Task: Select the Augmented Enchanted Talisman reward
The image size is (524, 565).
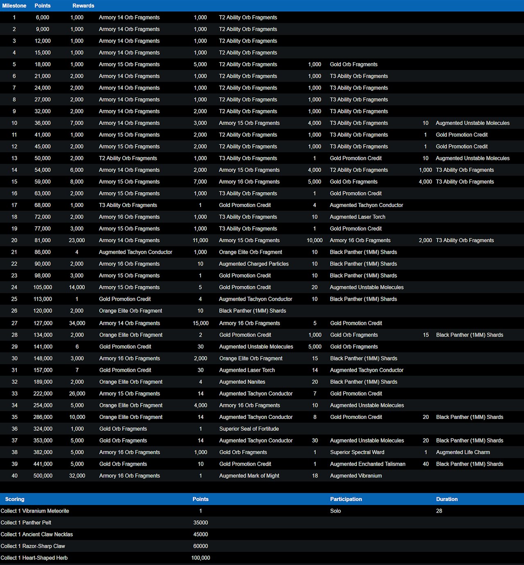Action: pyautogui.click(x=368, y=464)
